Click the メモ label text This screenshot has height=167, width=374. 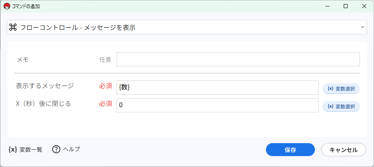(22, 59)
